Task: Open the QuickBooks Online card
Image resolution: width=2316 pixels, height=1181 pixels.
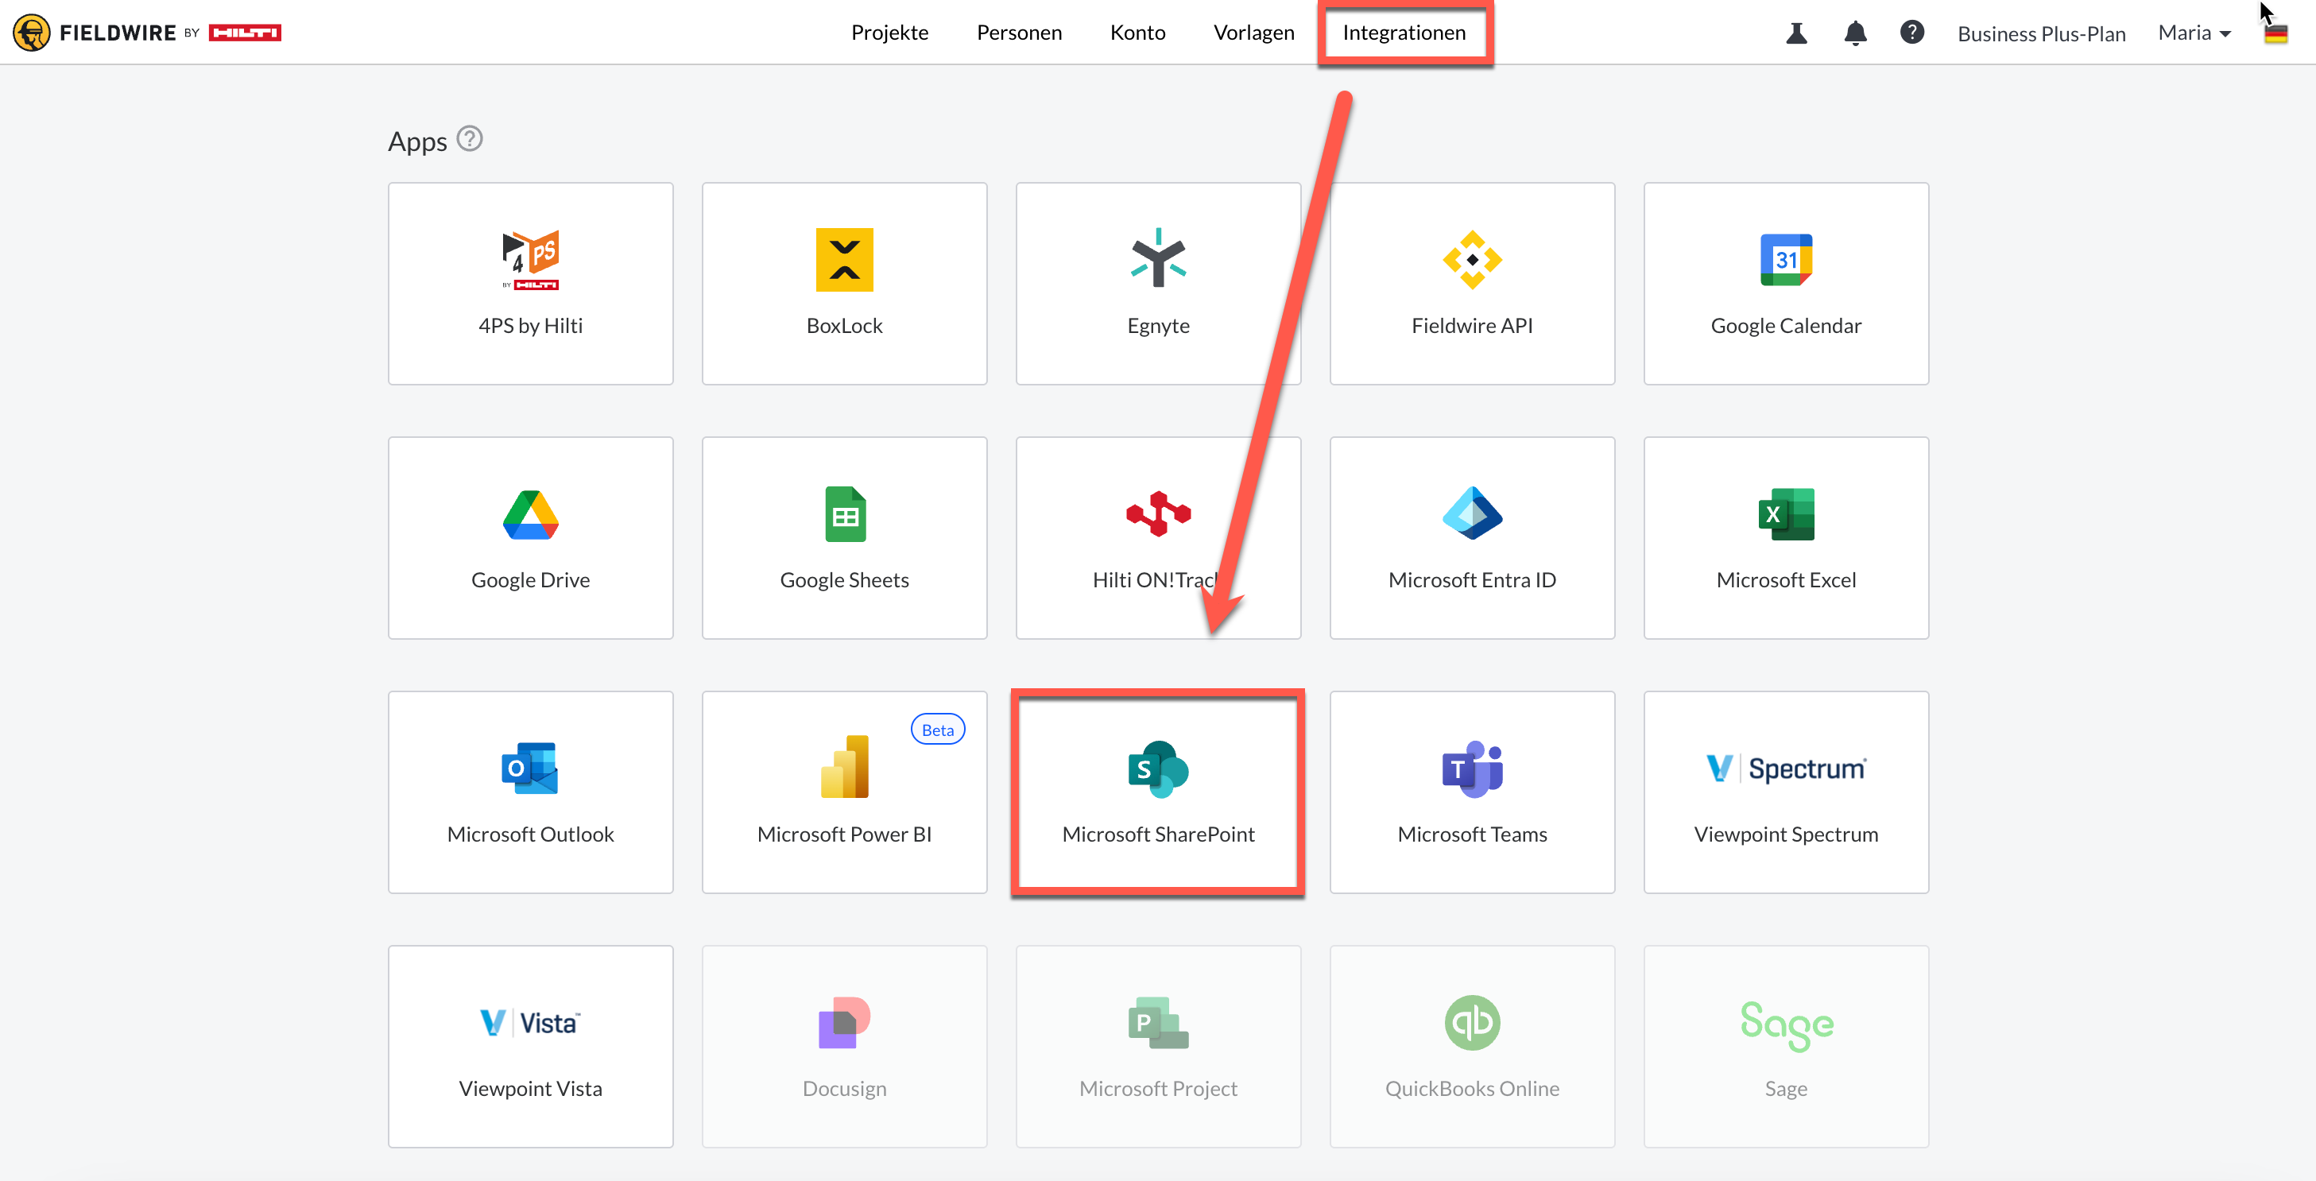Action: coord(1472,1047)
